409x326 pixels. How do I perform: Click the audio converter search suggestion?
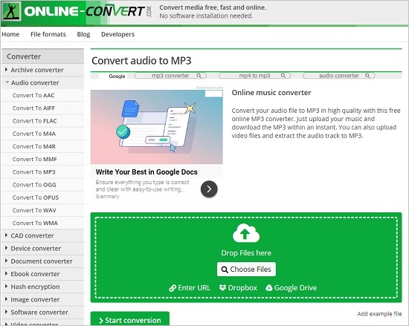click(339, 76)
